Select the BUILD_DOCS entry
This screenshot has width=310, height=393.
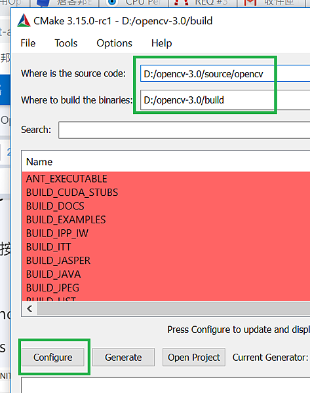tap(166, 206)
